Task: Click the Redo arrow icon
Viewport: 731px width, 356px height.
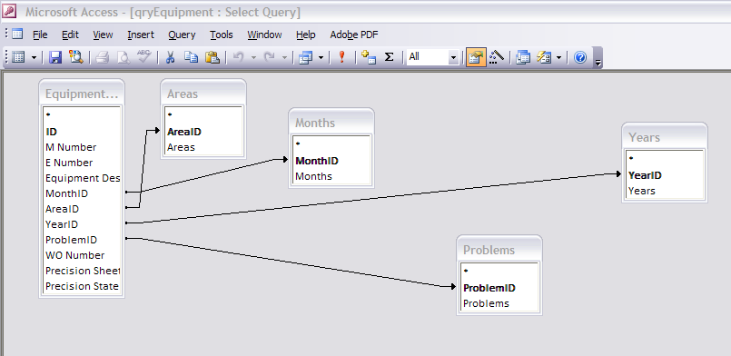Action: pyautogui.click(x=269, y=57)
